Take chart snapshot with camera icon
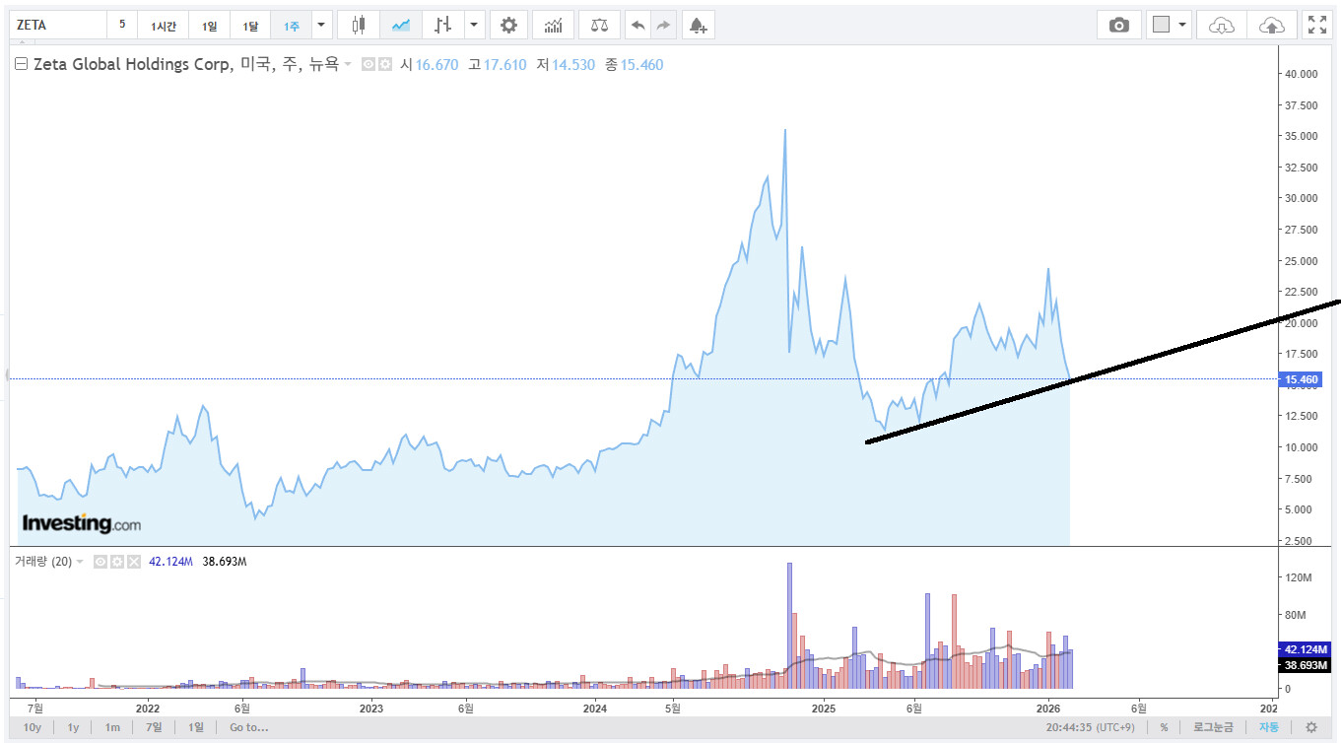Screen dimensions: 1341x743 1119,26
